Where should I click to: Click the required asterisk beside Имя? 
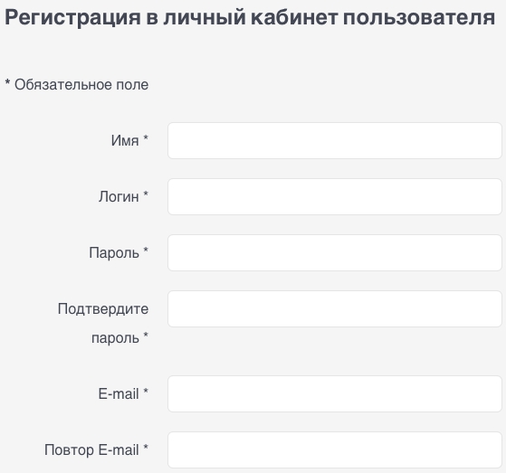[146, 137]
